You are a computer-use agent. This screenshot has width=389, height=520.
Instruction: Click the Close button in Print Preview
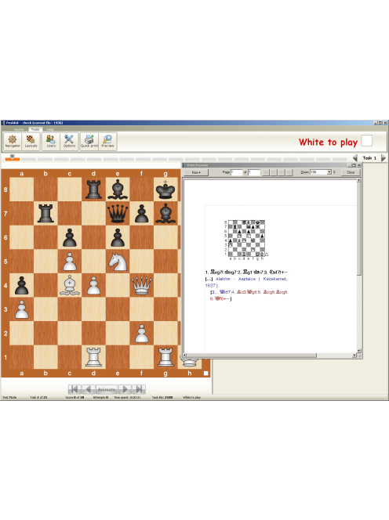coord(351,172)
